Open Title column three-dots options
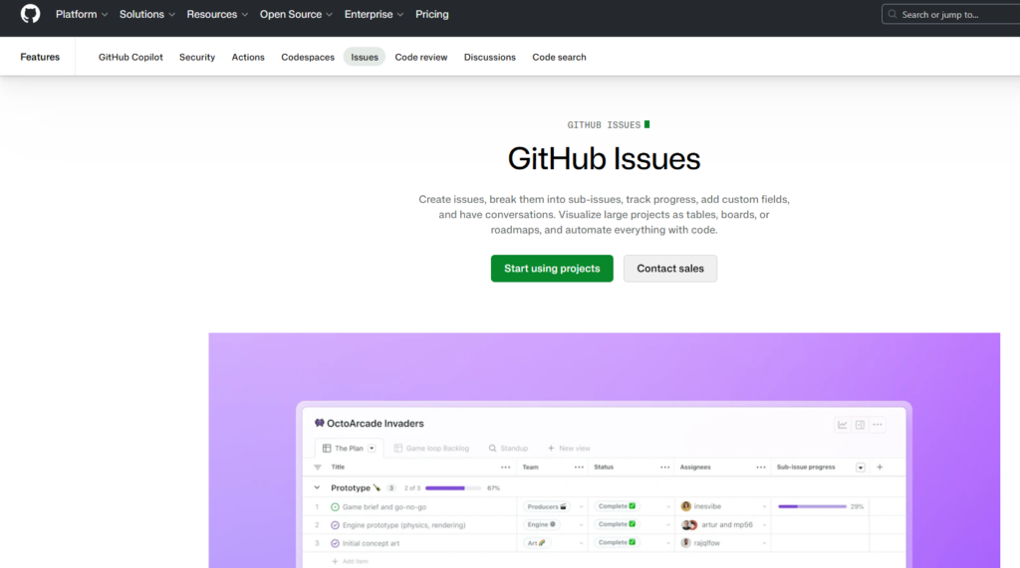 [505, 468]
